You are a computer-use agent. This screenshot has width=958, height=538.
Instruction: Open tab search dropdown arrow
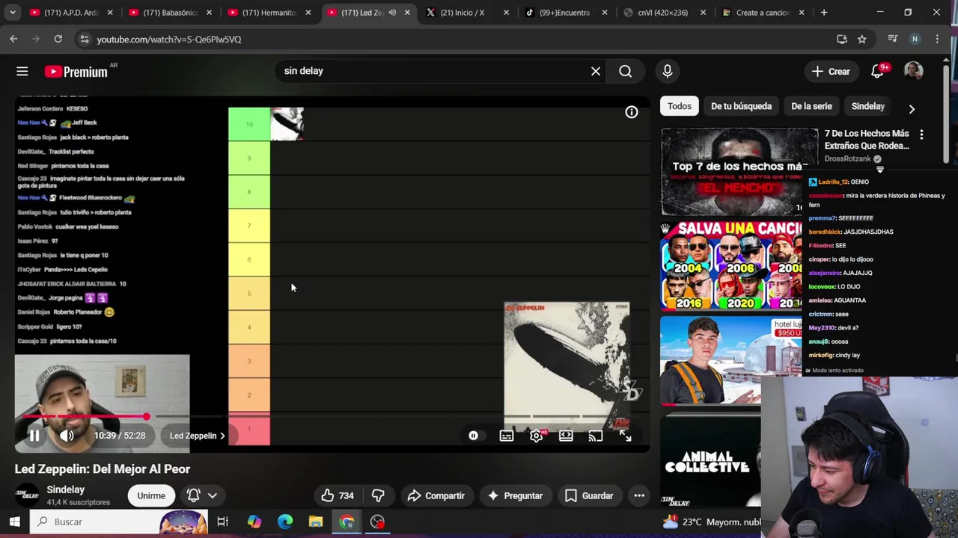(13, 13)
